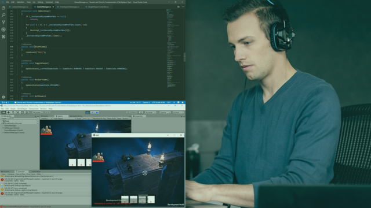Click the Hierarchy search field
Viewport: 371px width, 208px height.
(24, 118)
